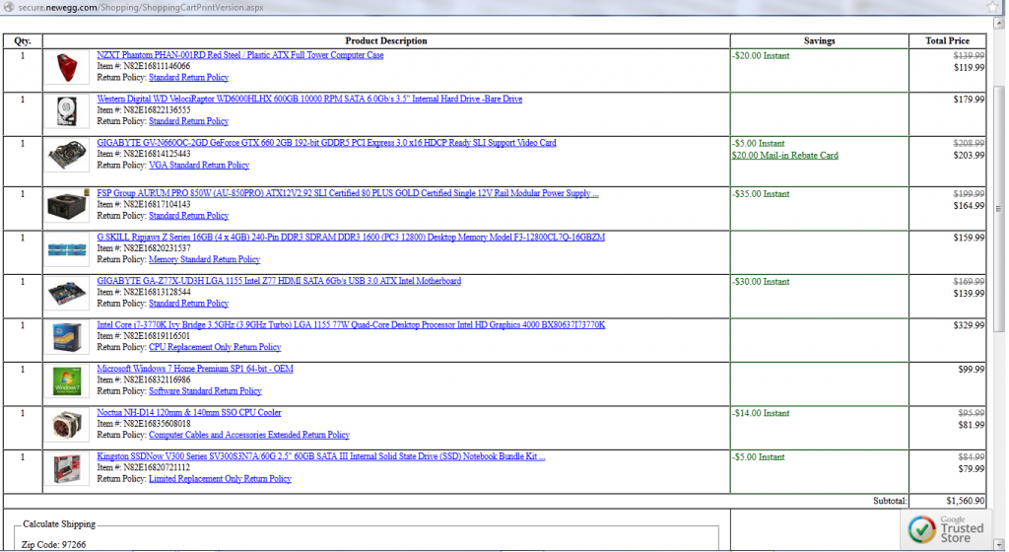This screenshot has width=1009, height=552.
Task: Click item number N82E16819116501
Action: tap(157, 336)
